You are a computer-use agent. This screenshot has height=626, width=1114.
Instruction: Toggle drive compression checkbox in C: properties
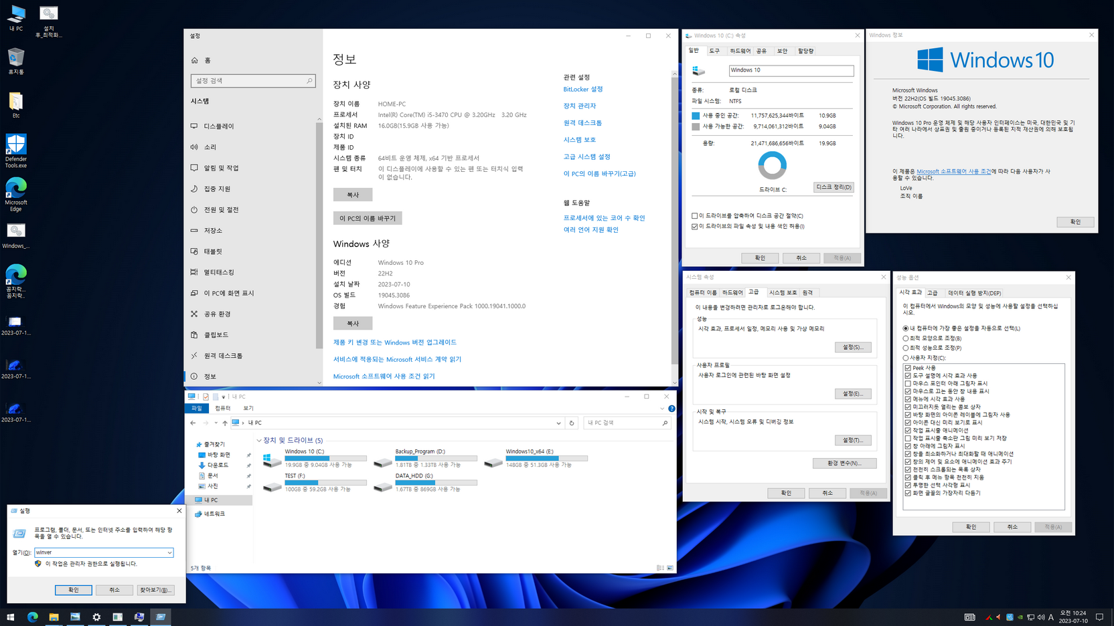pyautogui.click(x=694, y=216)
